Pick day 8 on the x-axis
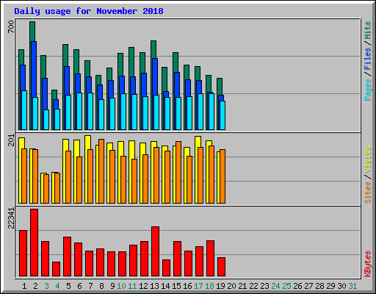376x294 pixels. pyautogui.click(x=101, y=286)
